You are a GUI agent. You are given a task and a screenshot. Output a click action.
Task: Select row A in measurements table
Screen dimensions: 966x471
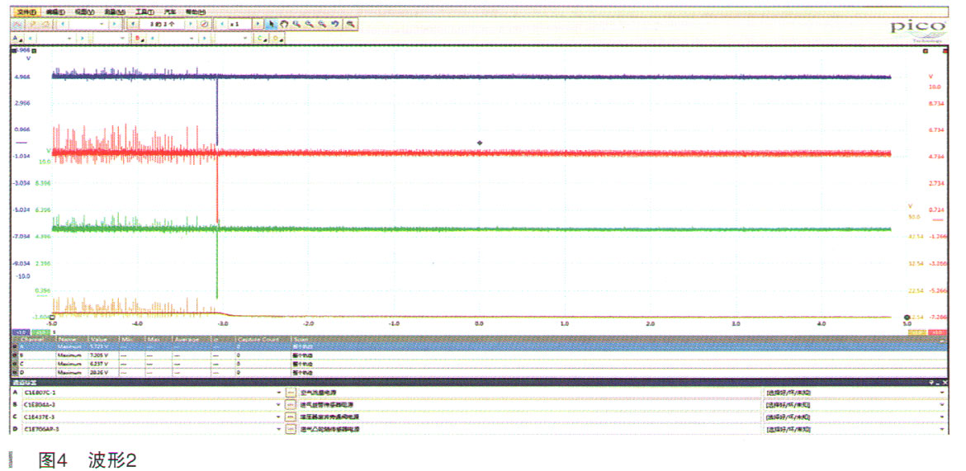(x=481, y=346)
